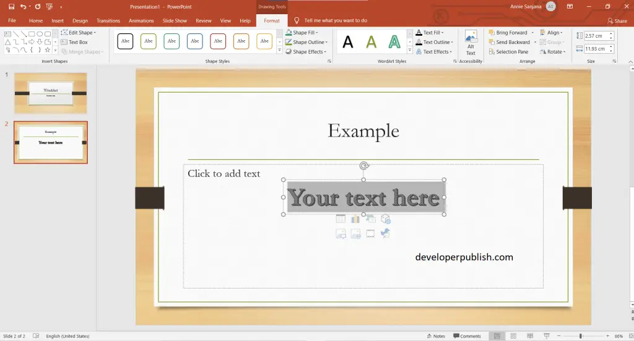Start presentation from beginning icon
This screenshot has width=634, height=341.
pyautogui.click(x=50, y=6)
